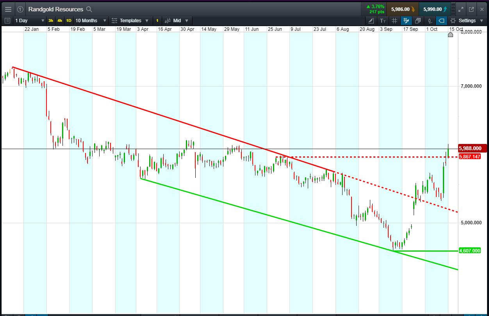Select the 3h quick interval
Viewport: 489px width, 316px height.
(51, 21)
